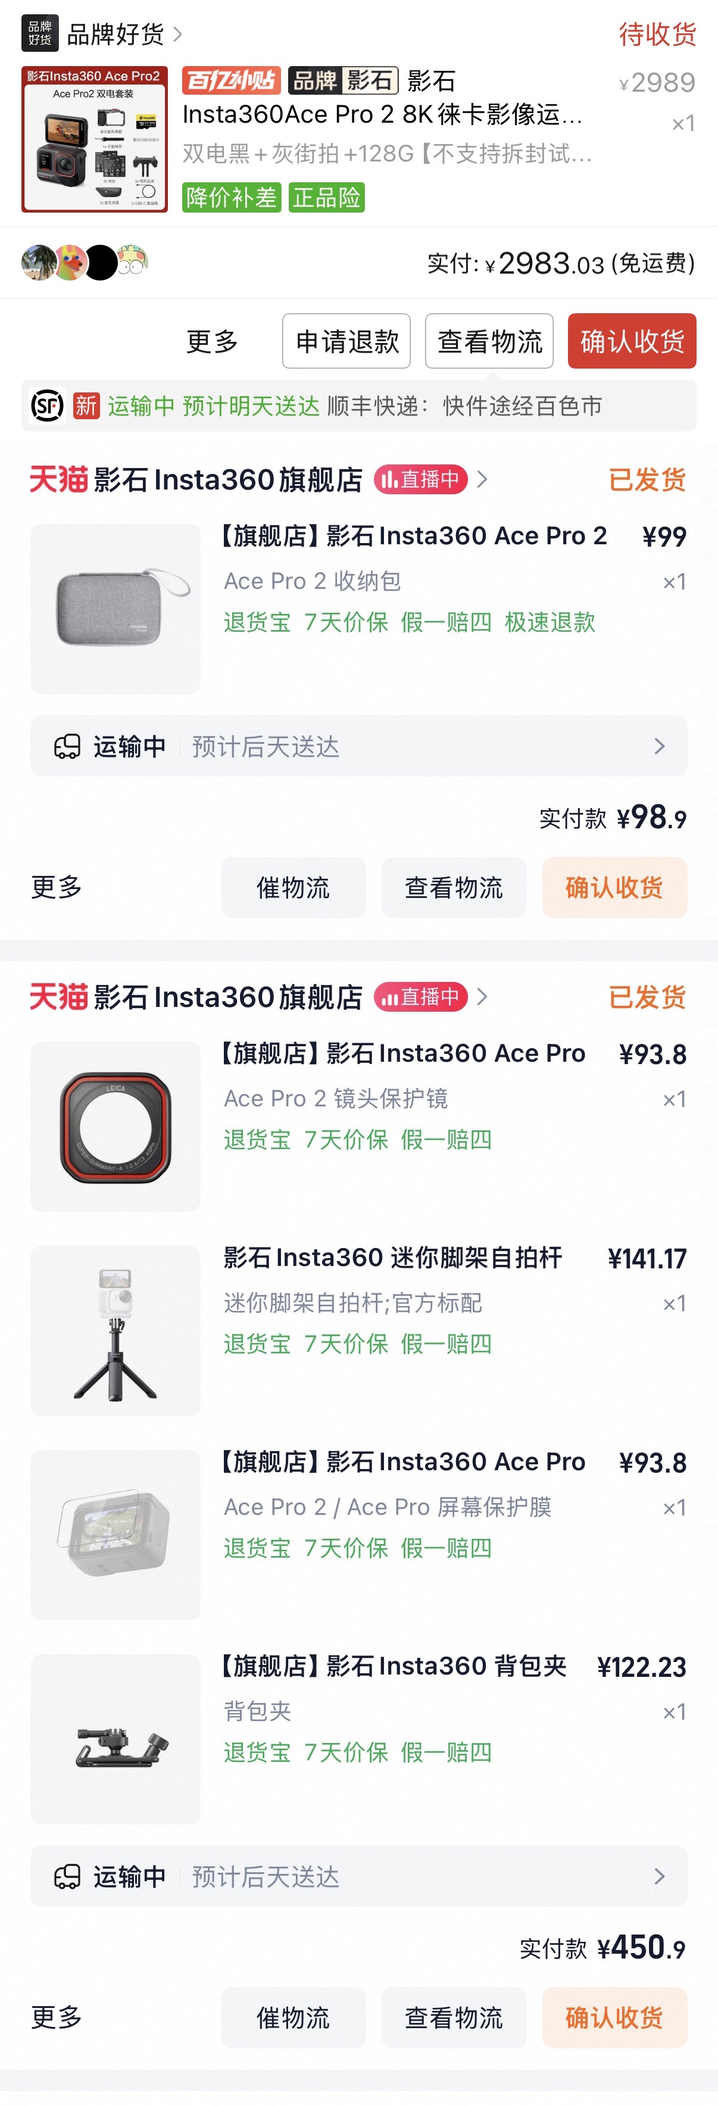
Task: Tap the SF Express courier logo icon
Action: 48,406
